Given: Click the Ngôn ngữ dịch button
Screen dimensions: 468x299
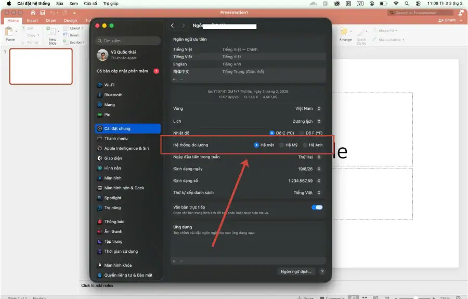Looking at the screenshot, I should tap(296, 271).
